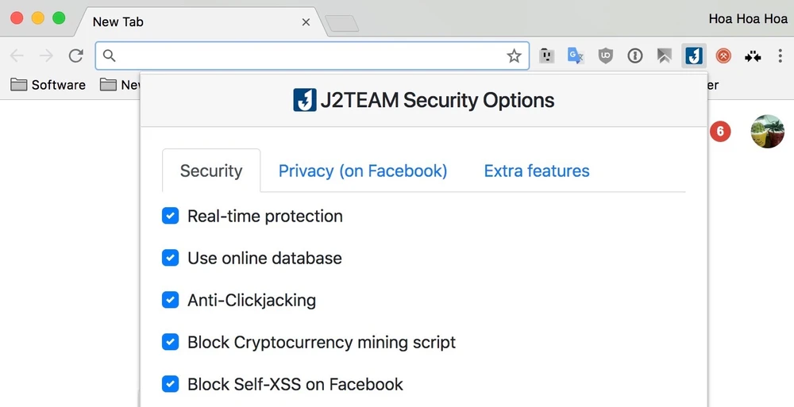Open the uBlock Origin extension icon
This screenshot has height=407, width=794.
pos(605,56)
